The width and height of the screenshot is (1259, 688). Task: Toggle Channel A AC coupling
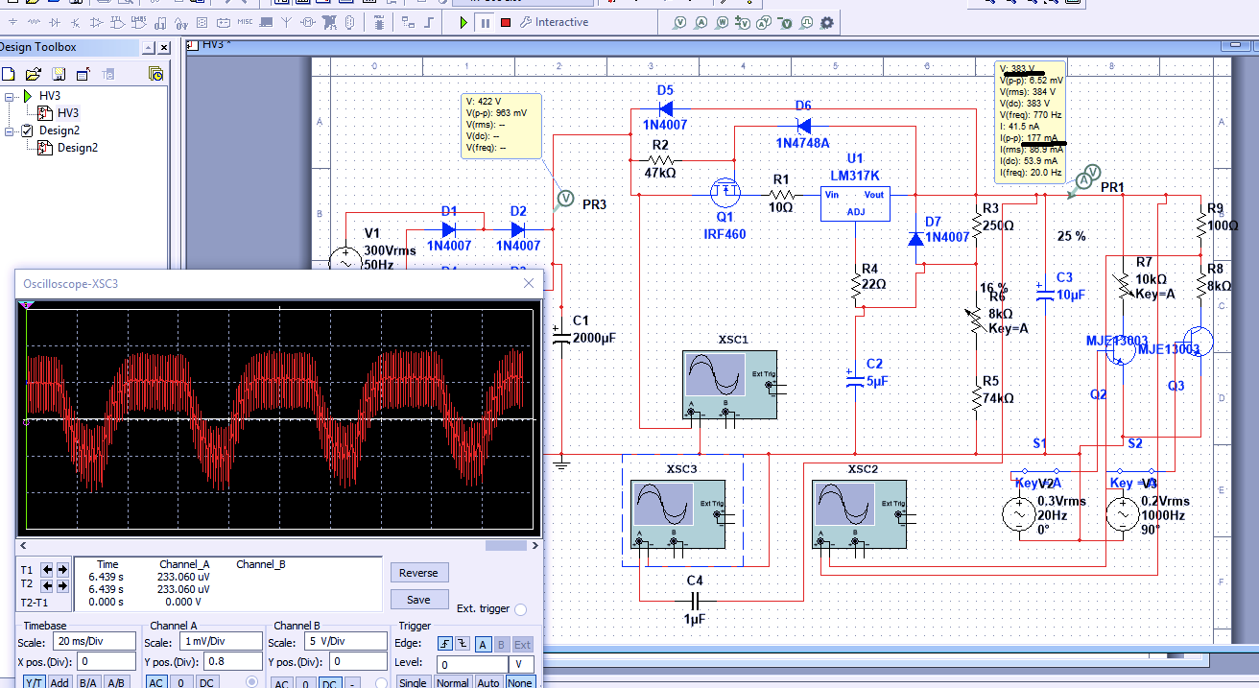point(155,682)
